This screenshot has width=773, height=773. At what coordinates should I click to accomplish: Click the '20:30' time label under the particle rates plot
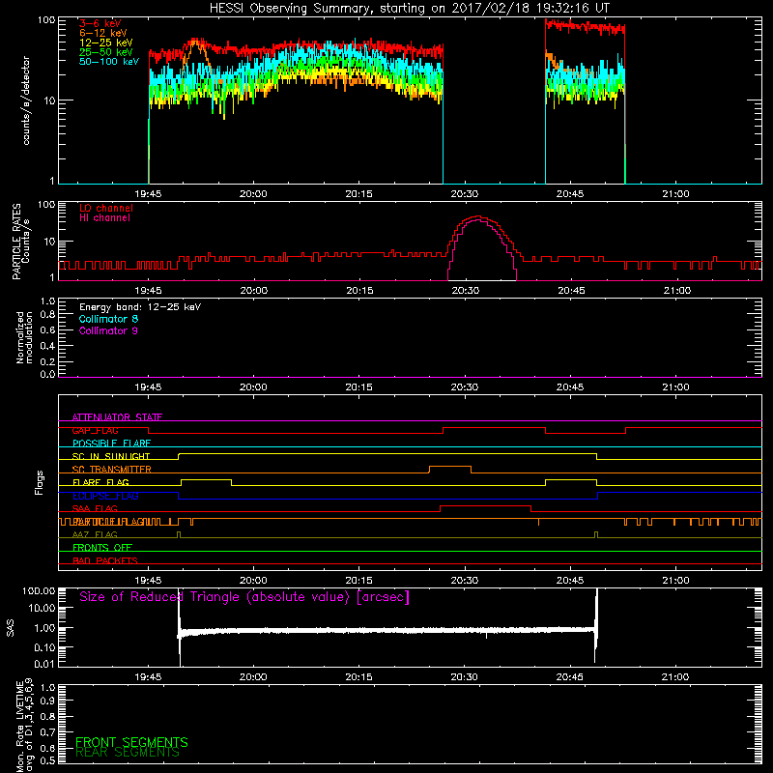tap(466, 291)
